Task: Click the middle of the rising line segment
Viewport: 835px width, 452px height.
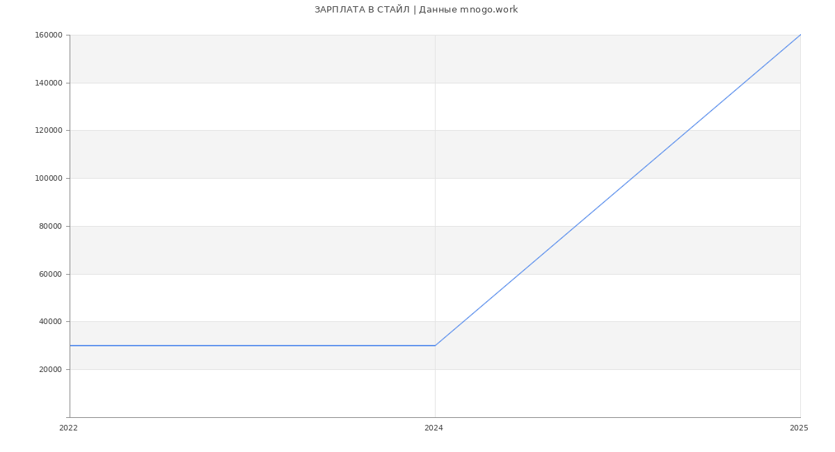Action: 618,190
